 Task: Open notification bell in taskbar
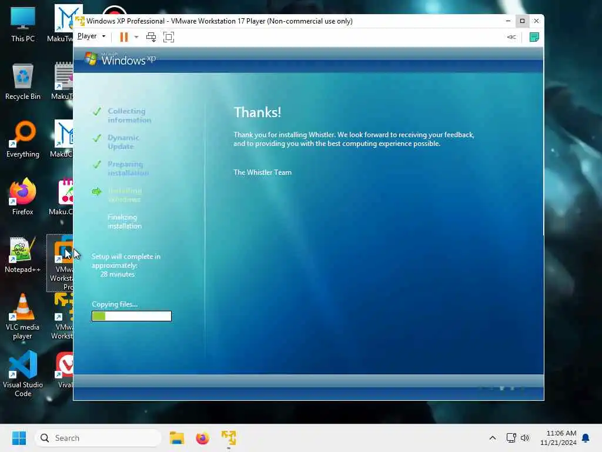[x=586, y=438]
